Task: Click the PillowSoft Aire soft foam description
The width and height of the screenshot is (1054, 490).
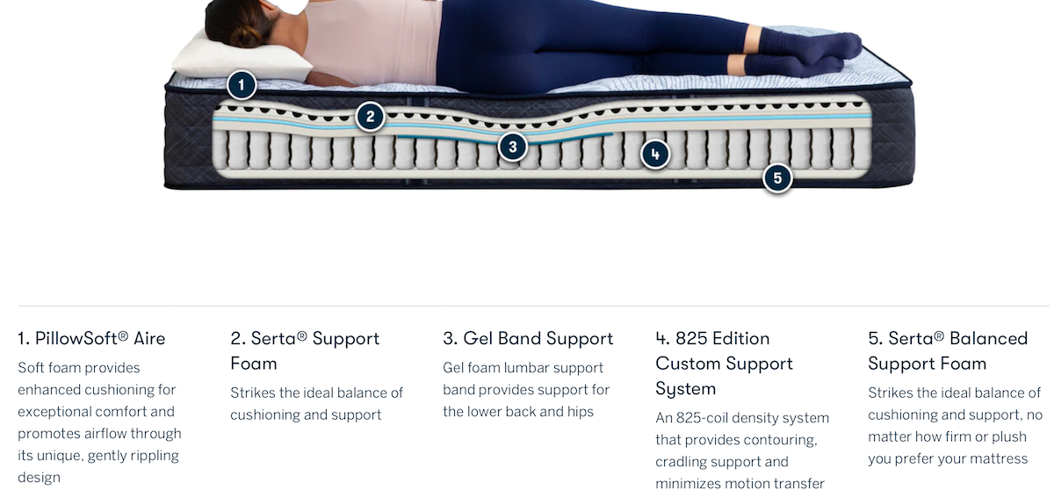Action: [99, 422]
